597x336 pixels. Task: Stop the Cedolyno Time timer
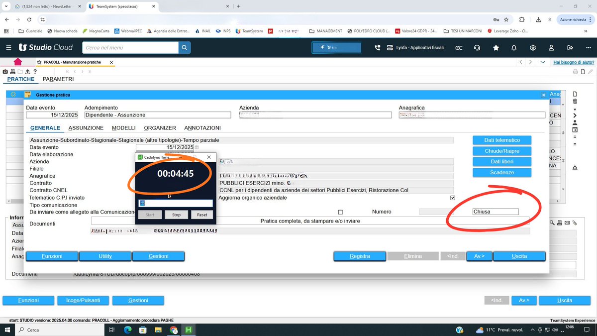click(x=176, y=215)
